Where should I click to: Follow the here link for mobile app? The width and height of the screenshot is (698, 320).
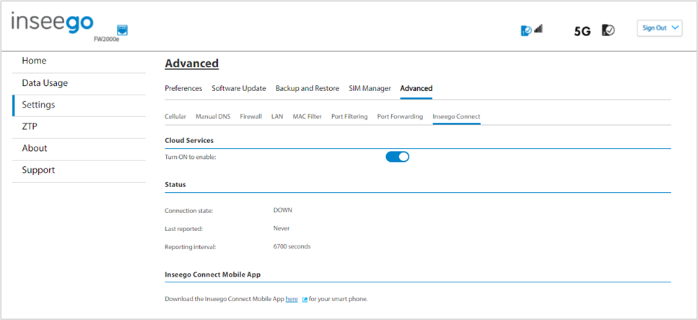tap(292, 299)
